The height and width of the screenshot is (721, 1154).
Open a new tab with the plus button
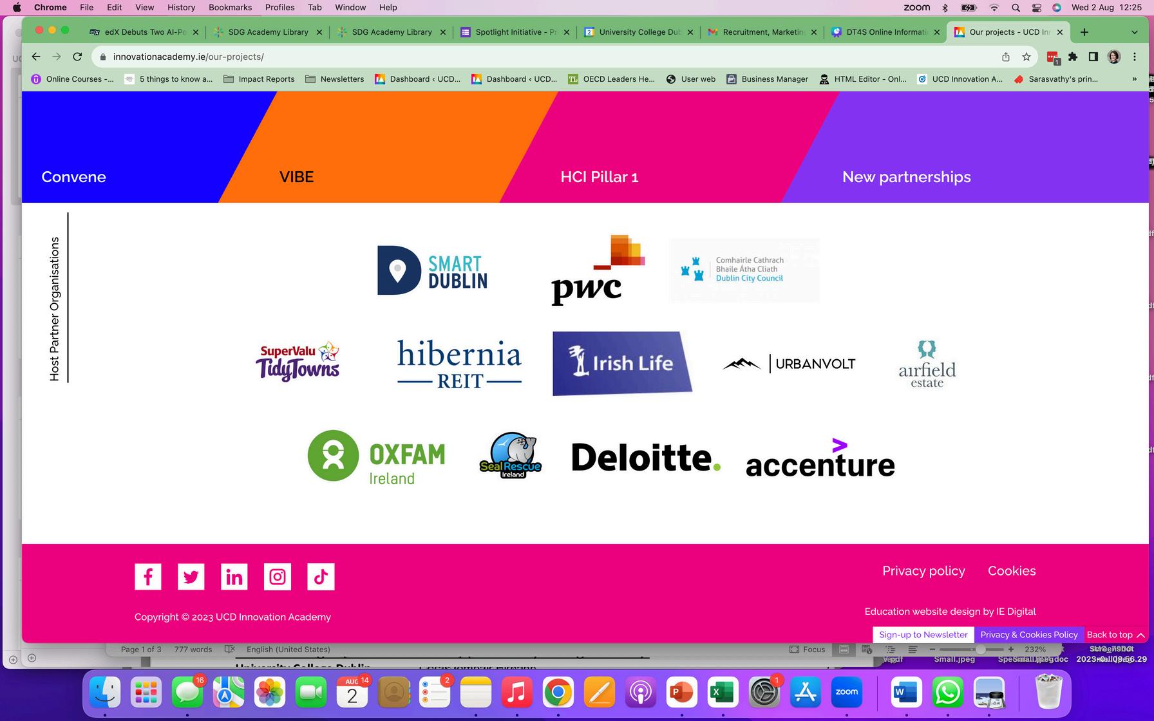coord(1084,32)
